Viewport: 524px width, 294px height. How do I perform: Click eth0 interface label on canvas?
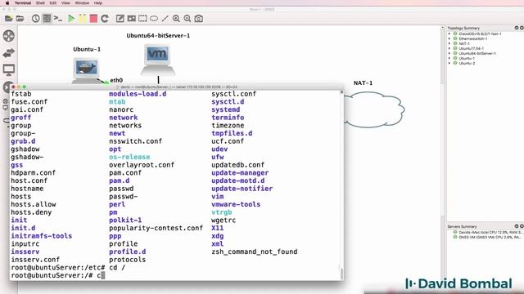click(116, 80)
